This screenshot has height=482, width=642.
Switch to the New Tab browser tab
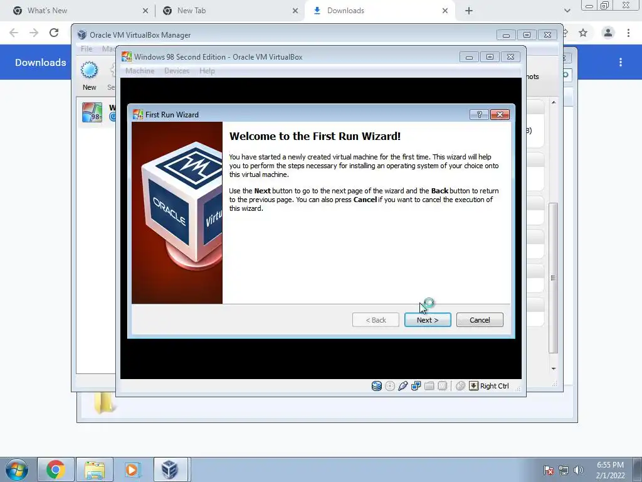[x=229, y=11]
